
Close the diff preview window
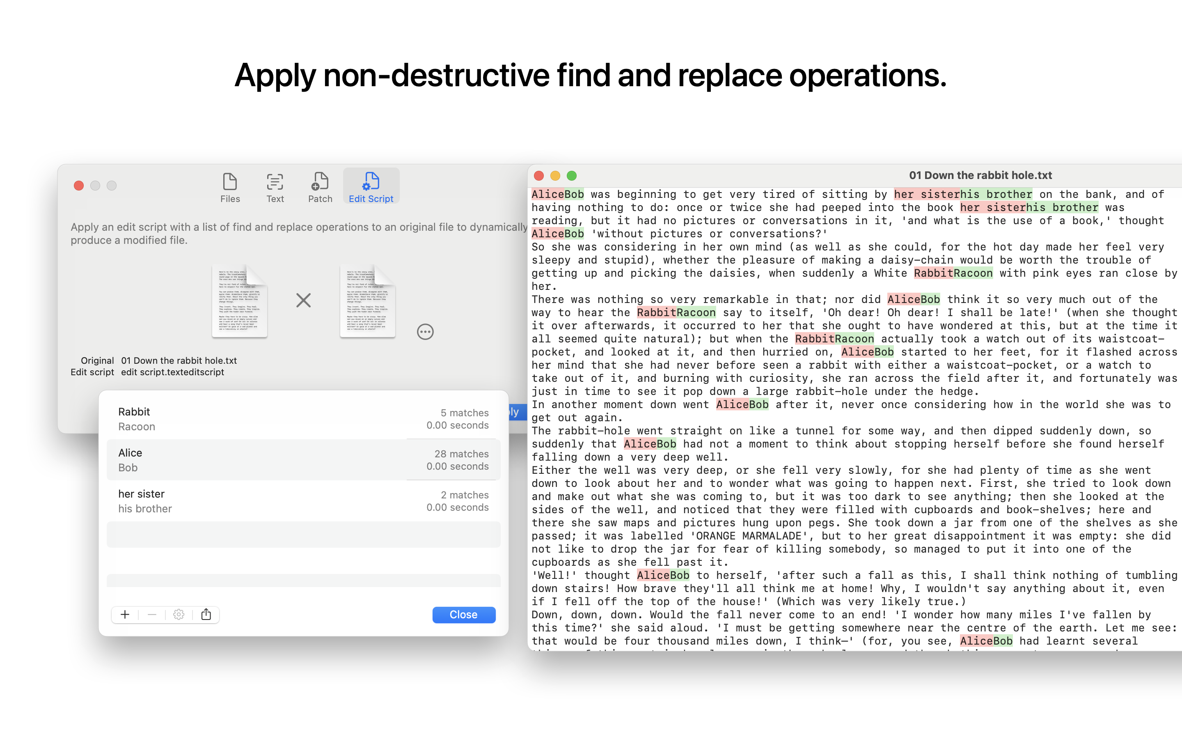539,175
